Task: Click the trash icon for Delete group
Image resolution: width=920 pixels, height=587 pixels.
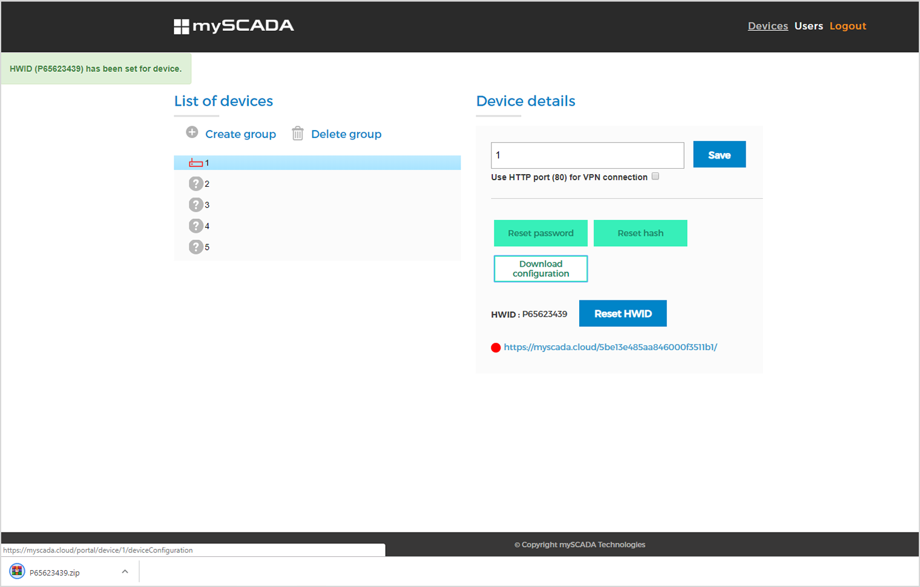Action: pyautogui.click(x=297, y=133)
